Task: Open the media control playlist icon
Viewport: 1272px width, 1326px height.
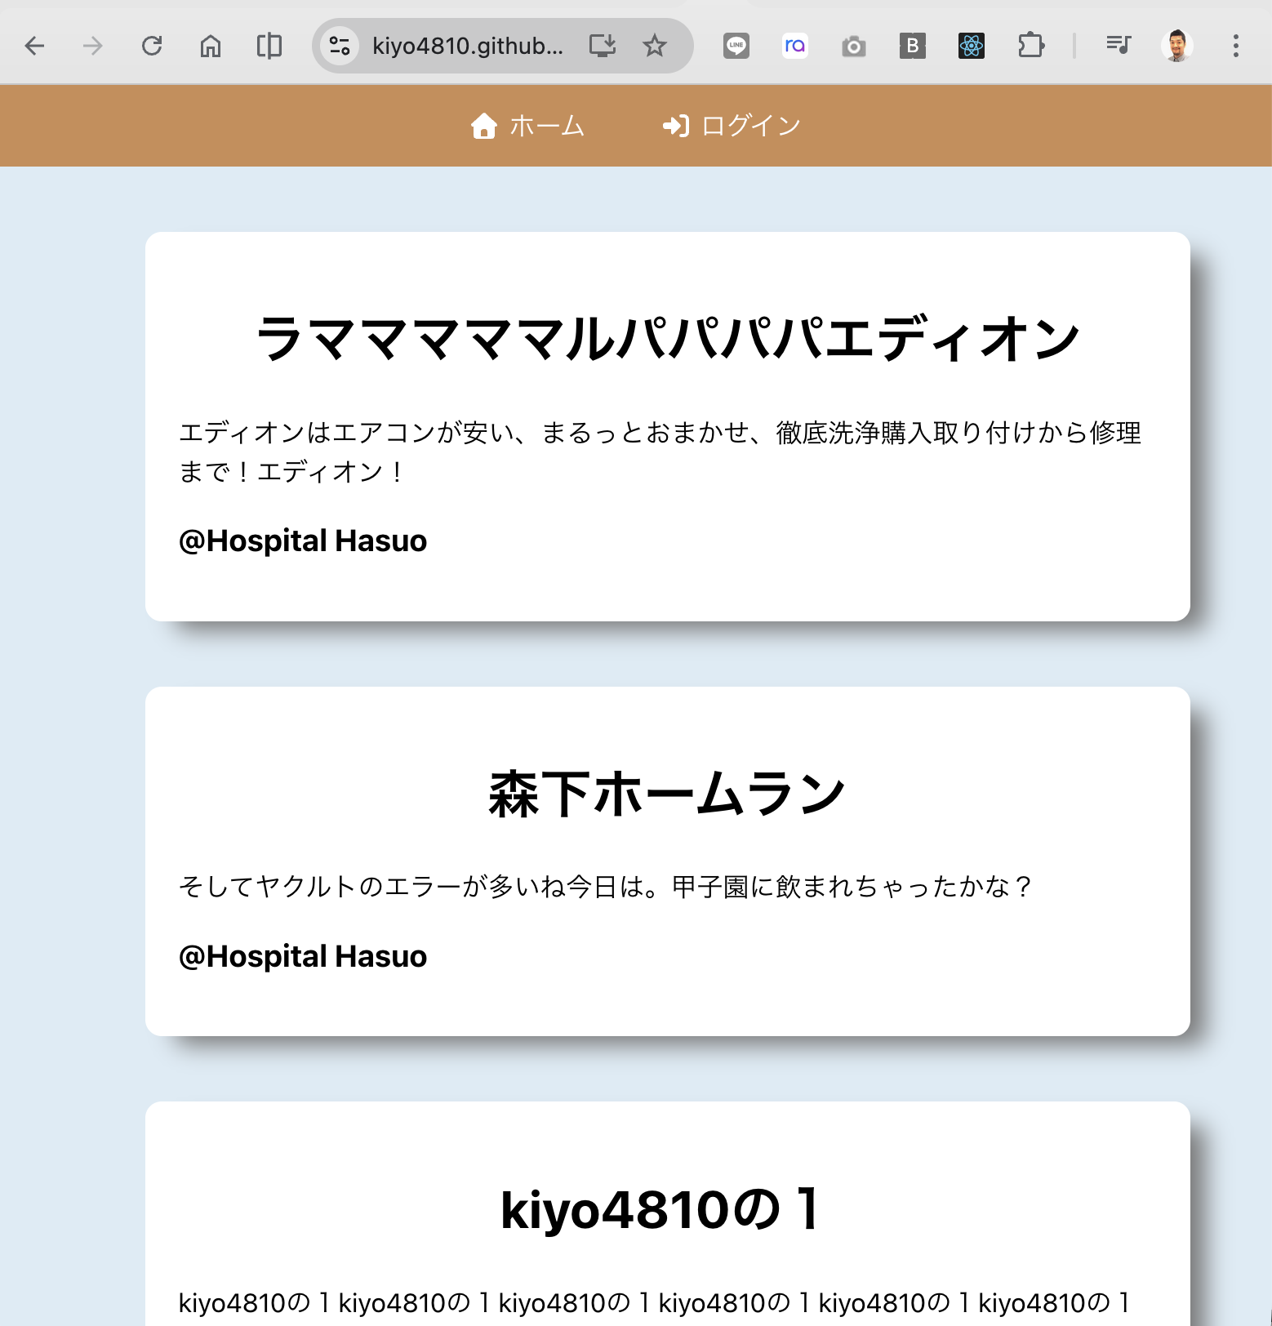Action: point(1119,44)
